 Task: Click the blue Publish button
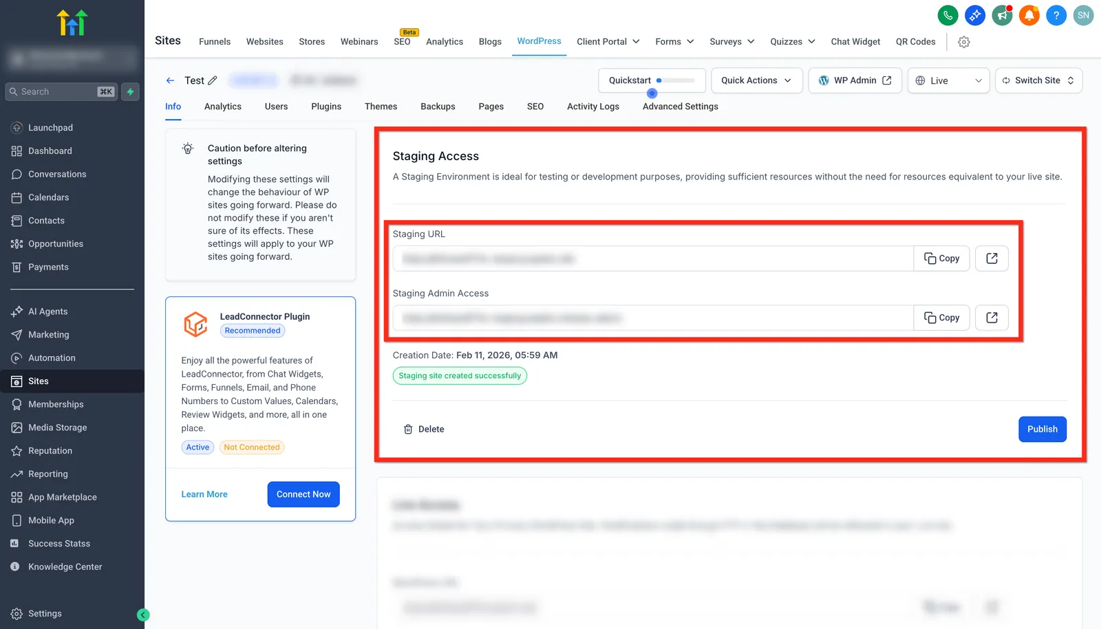pyautogui.click(x=1043, y=429)
